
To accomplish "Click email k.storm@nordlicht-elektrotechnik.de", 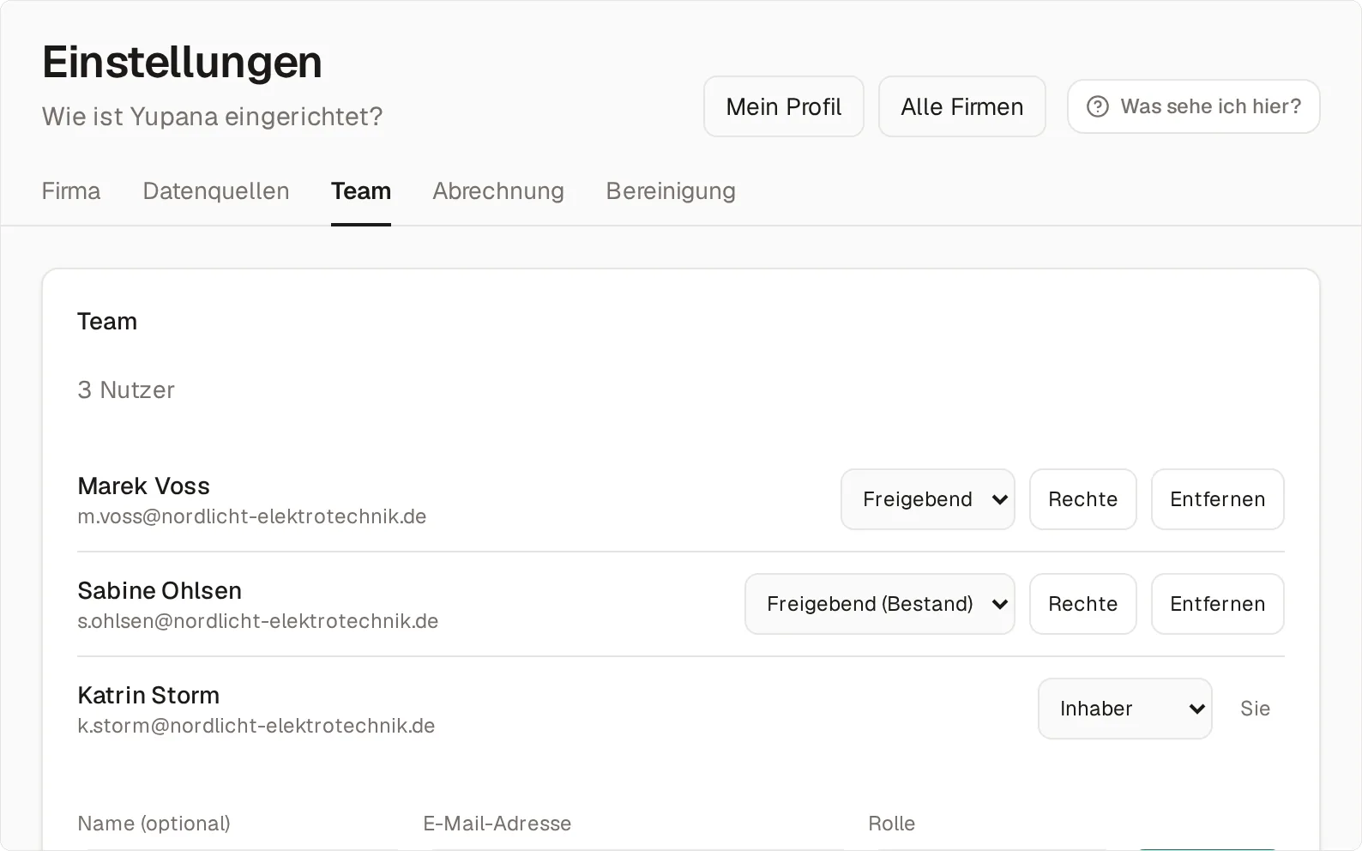I will pyautogui.click(x=256, y=726).
